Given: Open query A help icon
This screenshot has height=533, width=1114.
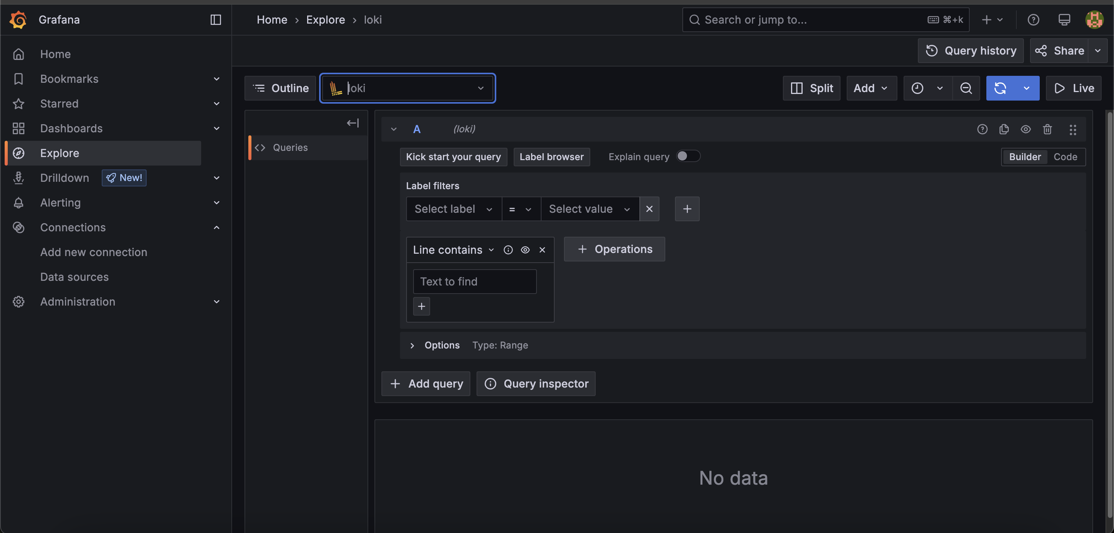Looking at the screenshot, I should coord(982,129).
